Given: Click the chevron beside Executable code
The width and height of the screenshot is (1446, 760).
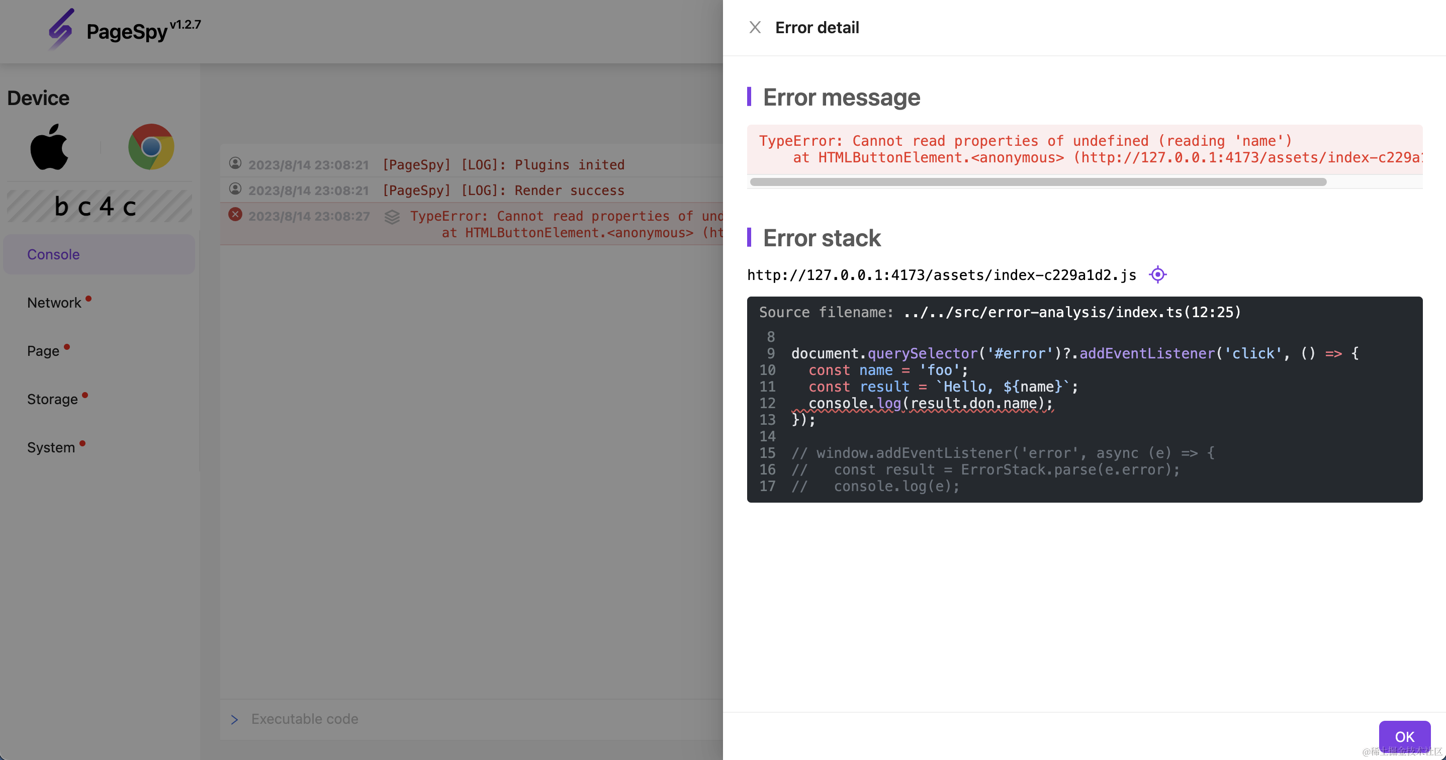Looking at the screenshot, I should [234, 719].
